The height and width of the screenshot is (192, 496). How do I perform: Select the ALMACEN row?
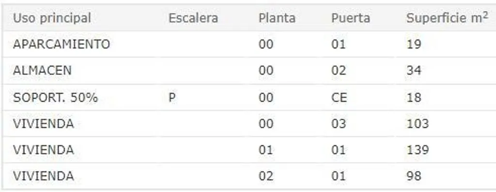(249, 70)
